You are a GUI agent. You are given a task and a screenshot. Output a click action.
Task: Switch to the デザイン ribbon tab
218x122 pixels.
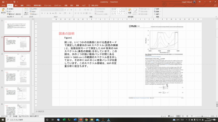point(29,5)
